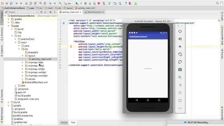
Task: Expand the androidTest folder
Action: point(15,39)
